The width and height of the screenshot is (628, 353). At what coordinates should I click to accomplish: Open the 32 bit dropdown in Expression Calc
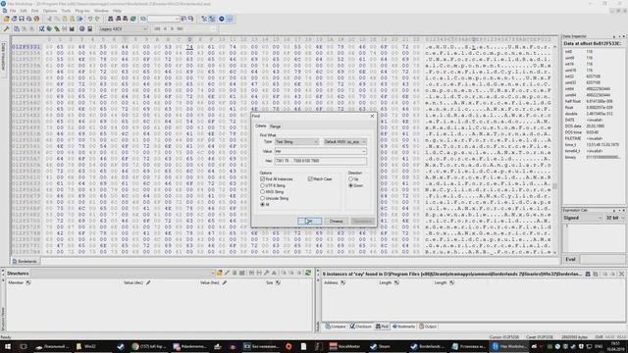pos(615,218)
